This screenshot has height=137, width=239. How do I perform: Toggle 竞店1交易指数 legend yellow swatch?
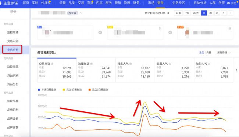64,90
